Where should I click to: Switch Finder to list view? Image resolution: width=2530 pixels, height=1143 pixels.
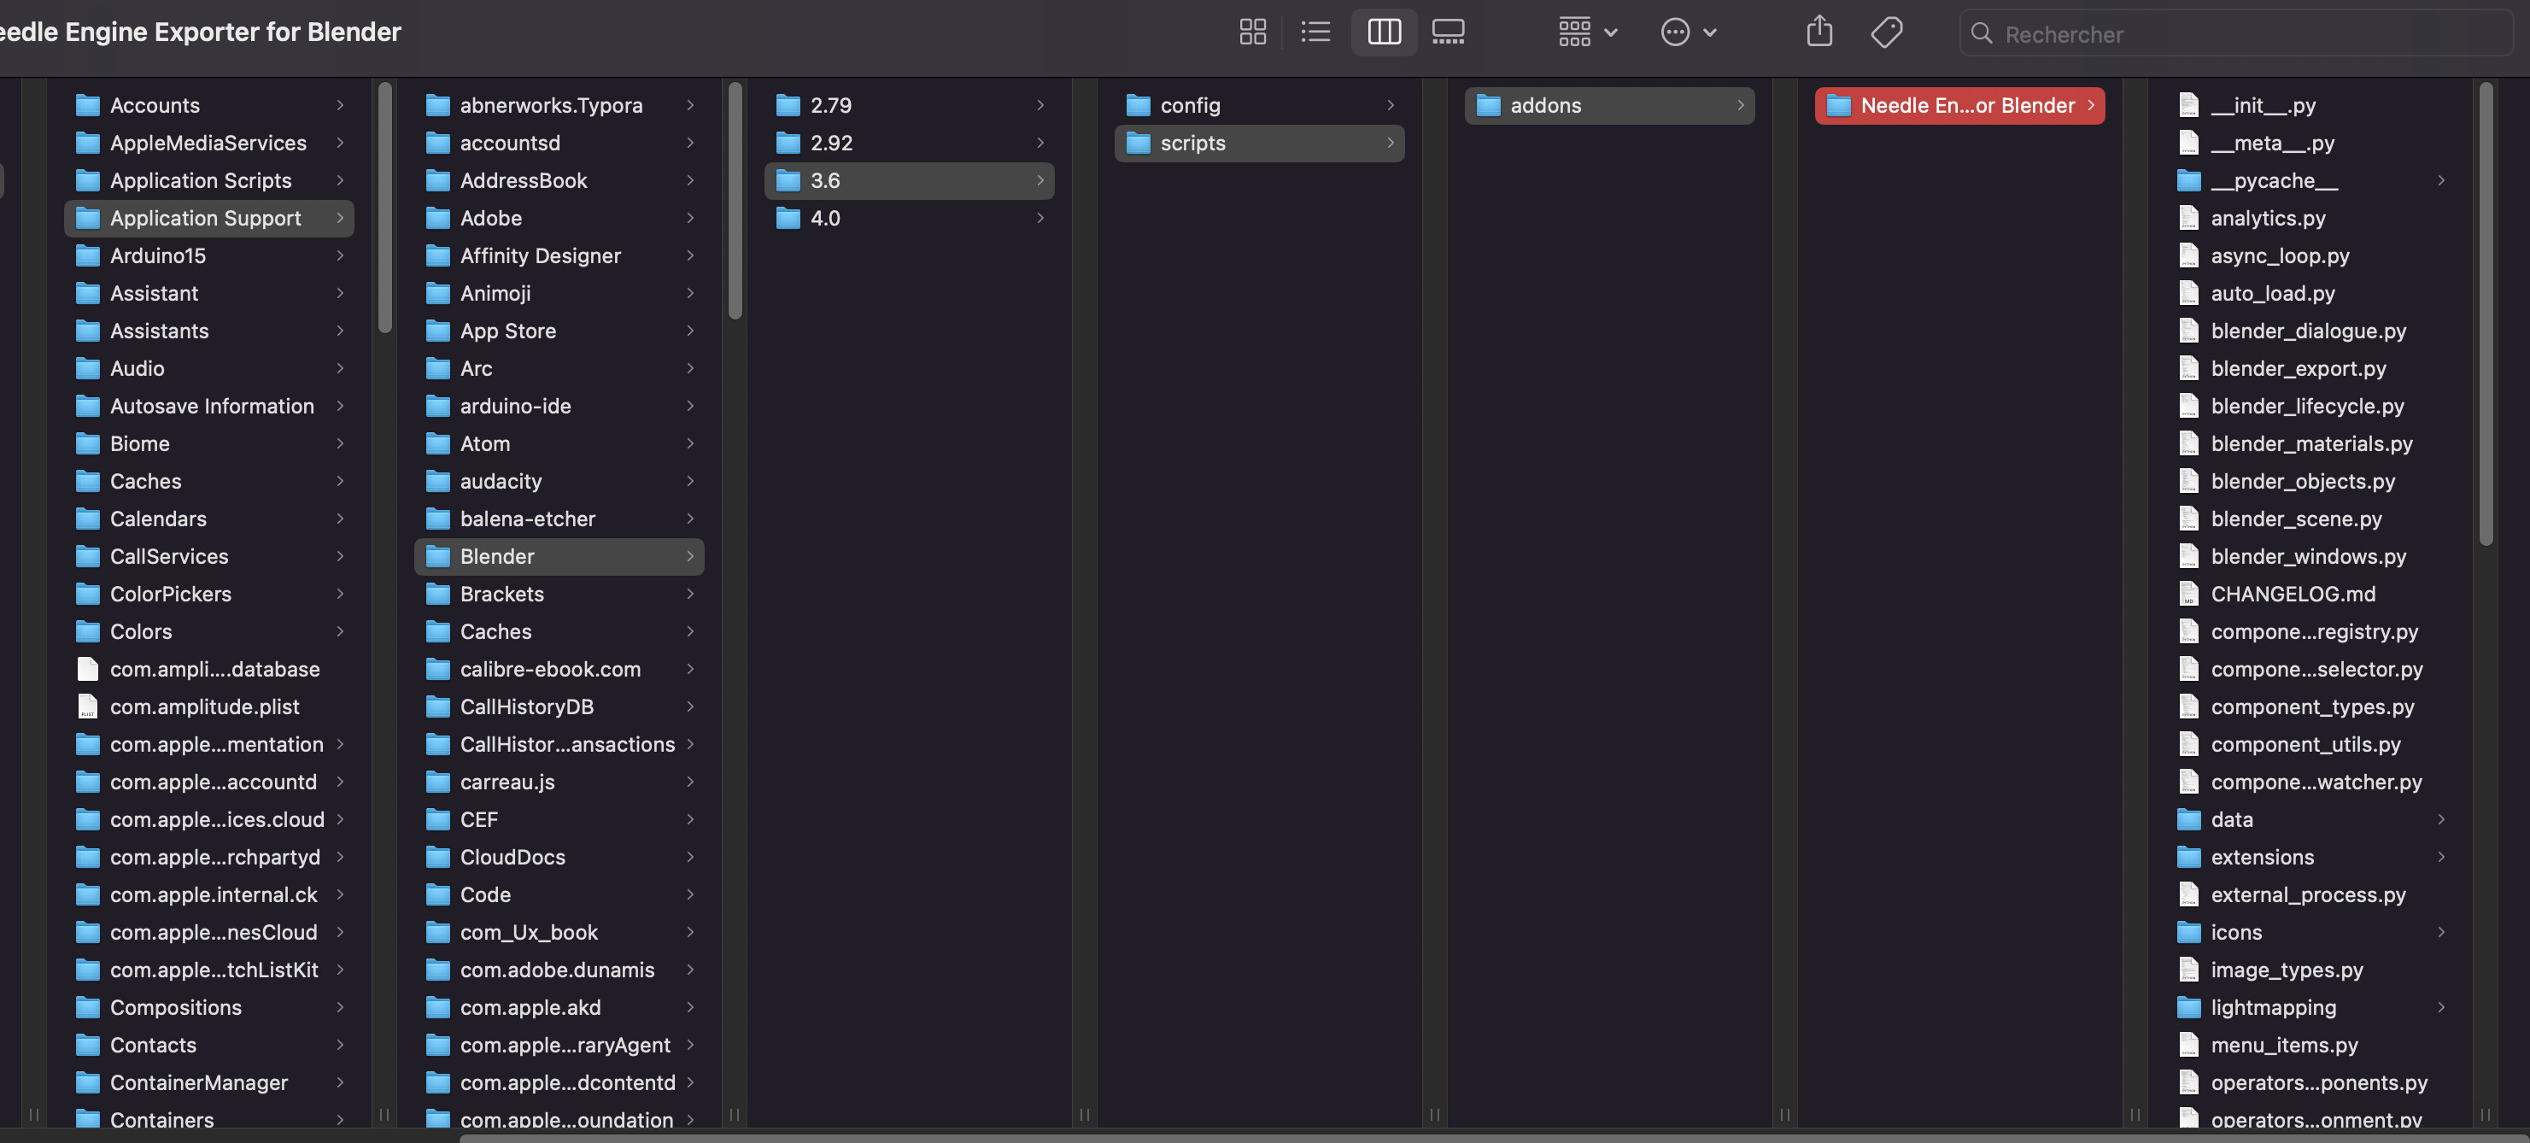(x=1315, y=32)
